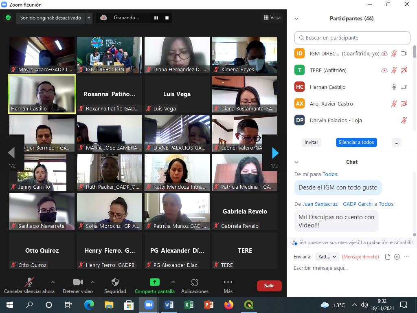Open the Vista layout menu

click(x=272, y=18)
